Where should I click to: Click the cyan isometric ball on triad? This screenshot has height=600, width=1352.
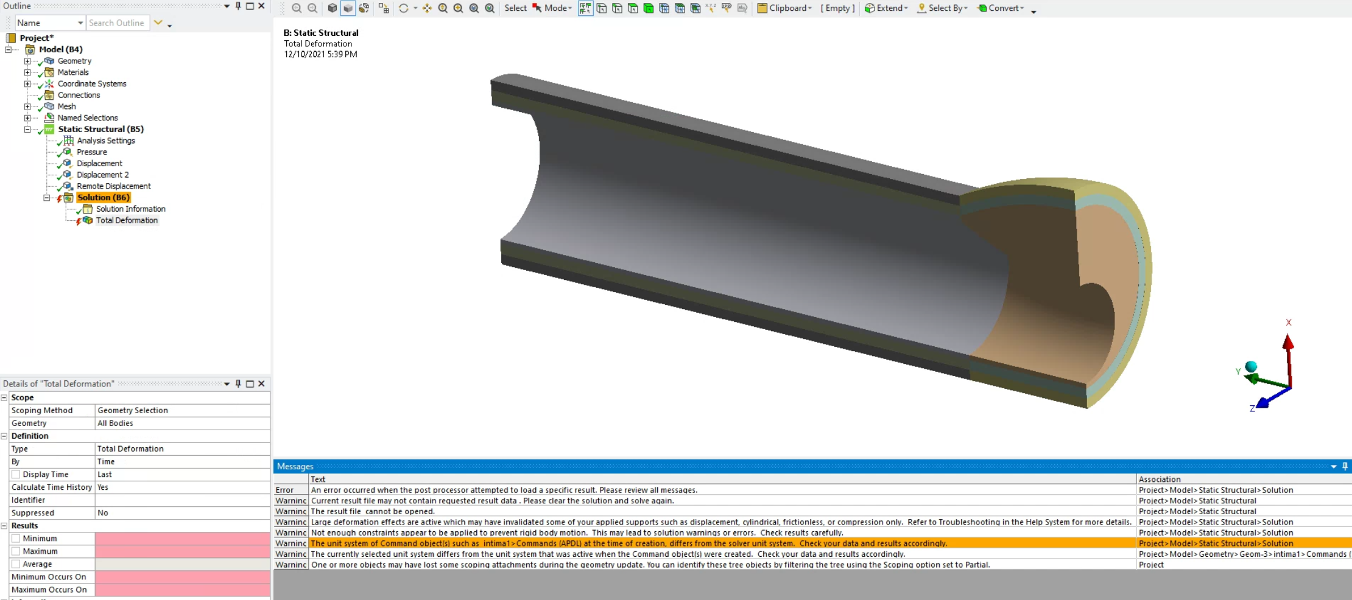(x=1251, y=366)
